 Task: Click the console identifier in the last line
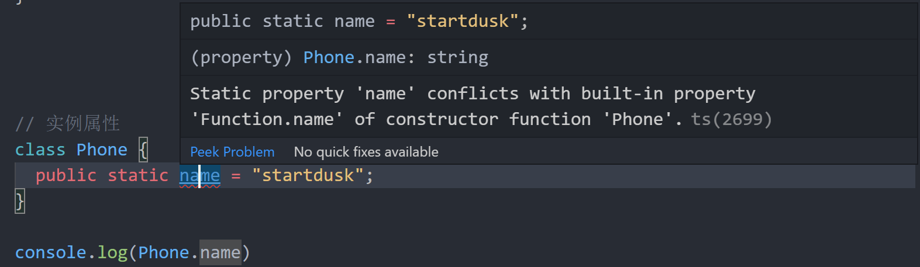(51, 252)
